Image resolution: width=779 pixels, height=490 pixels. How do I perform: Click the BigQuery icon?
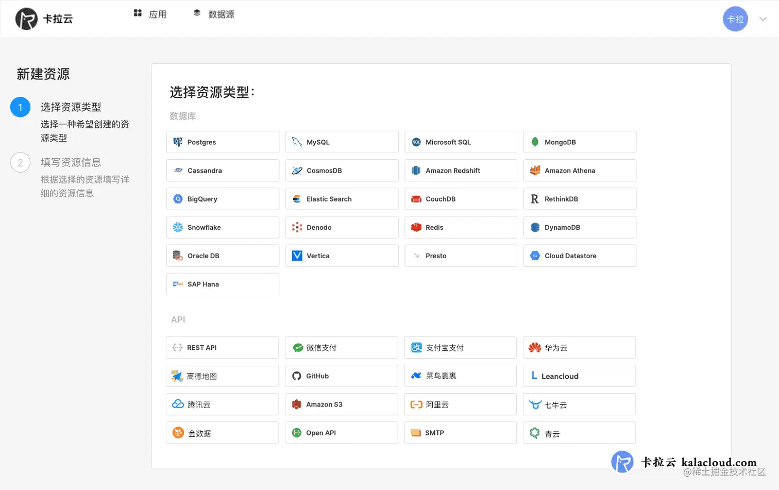coord(178,199)
